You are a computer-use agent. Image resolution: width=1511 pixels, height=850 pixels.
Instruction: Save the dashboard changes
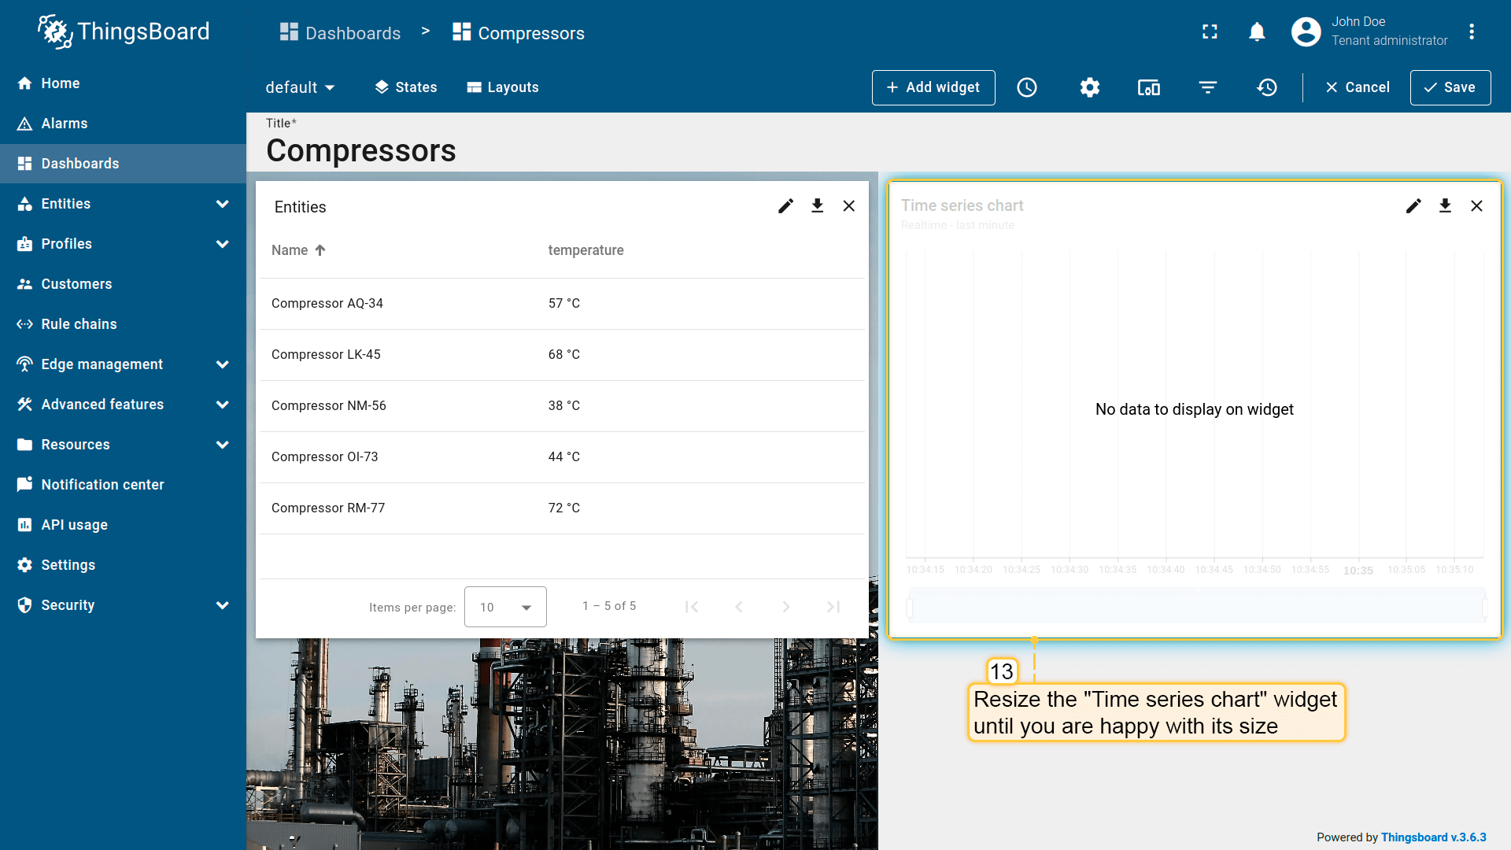coord(1450,87)
